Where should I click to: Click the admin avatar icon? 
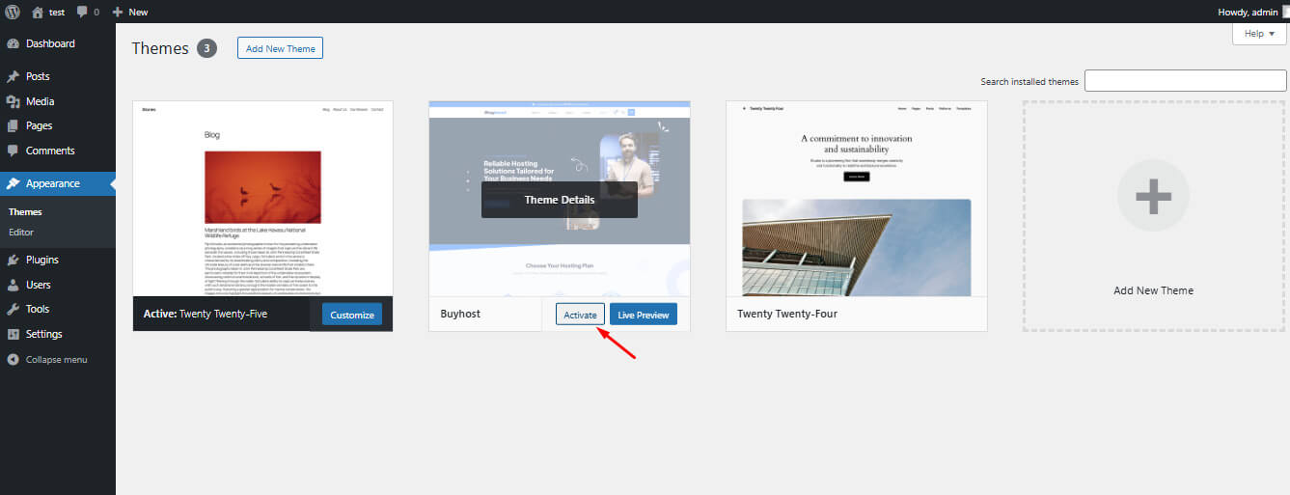coord(1285,12)
